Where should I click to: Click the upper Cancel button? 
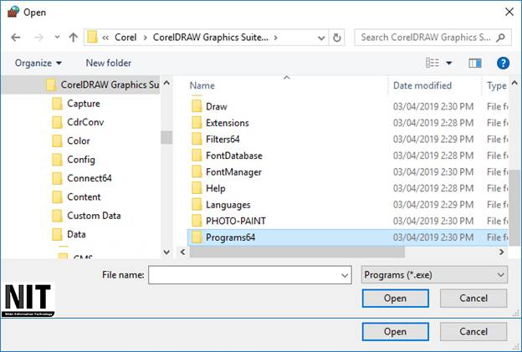click(x=473, y=298)
